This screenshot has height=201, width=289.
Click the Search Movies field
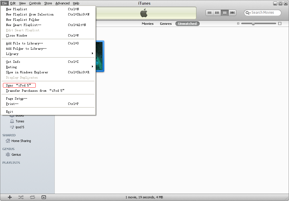(263, 13)
